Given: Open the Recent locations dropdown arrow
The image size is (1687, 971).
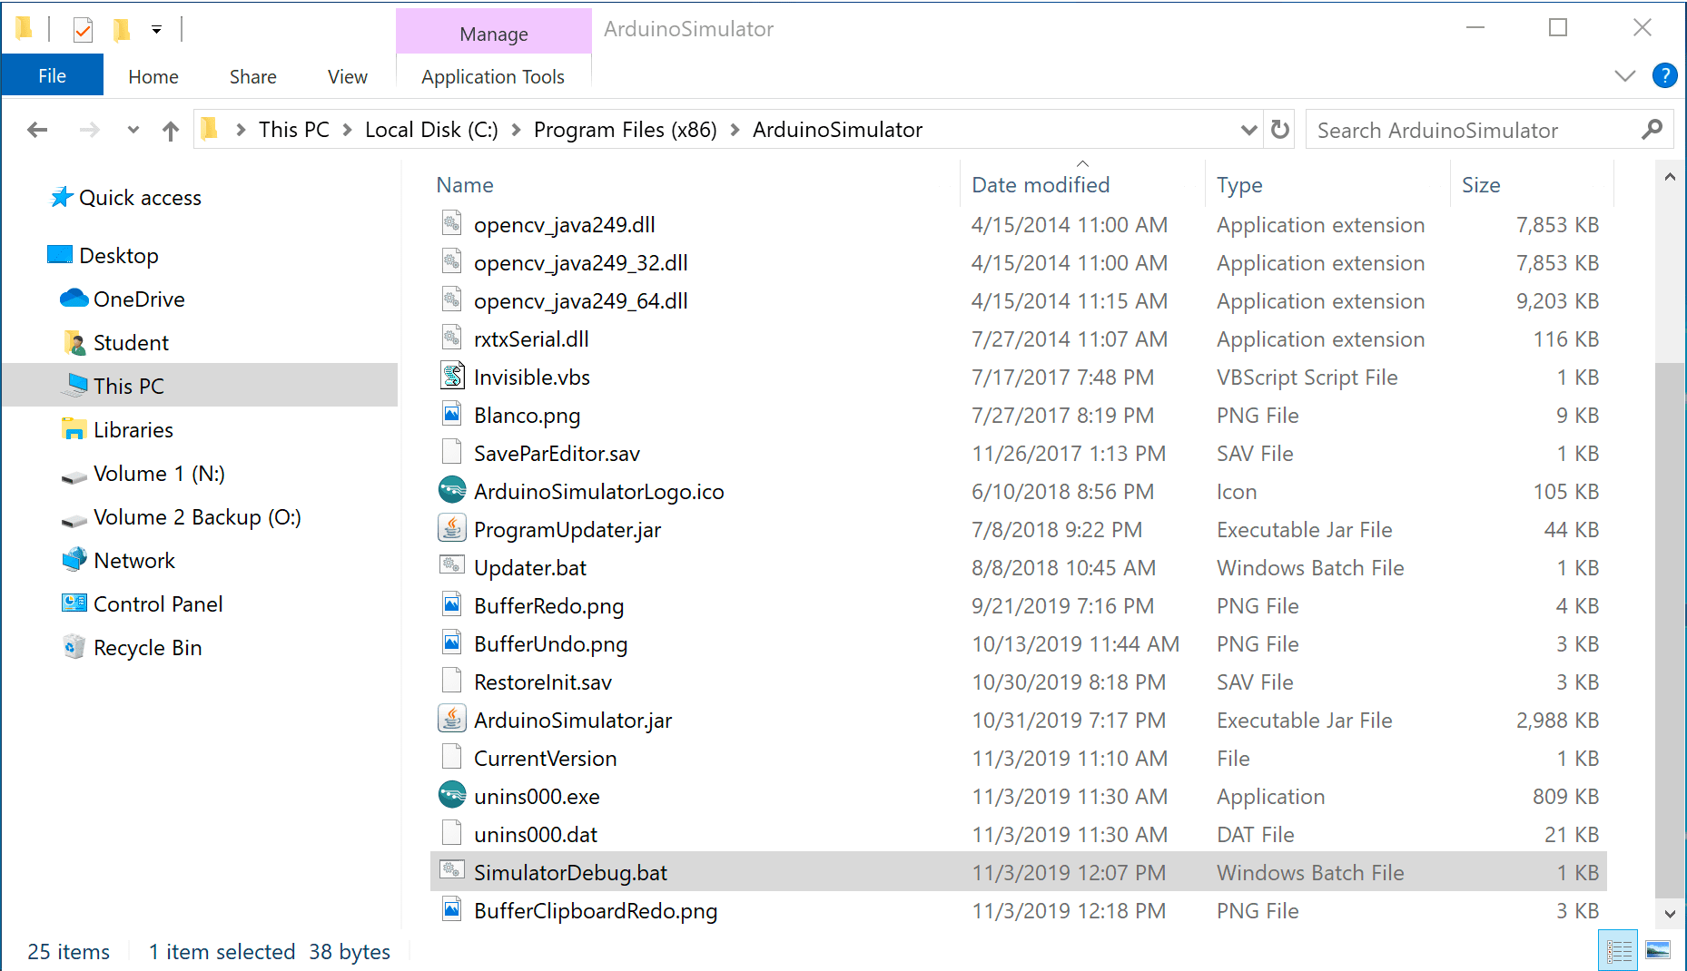Looking at the screenshot, I should (x=133, y=130).
